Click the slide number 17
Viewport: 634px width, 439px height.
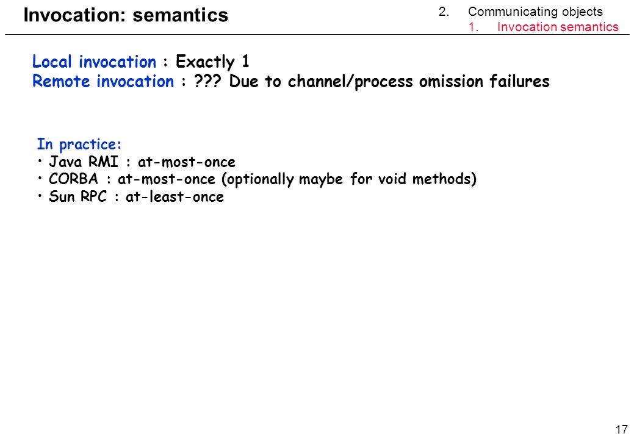[x=621, y=429]
